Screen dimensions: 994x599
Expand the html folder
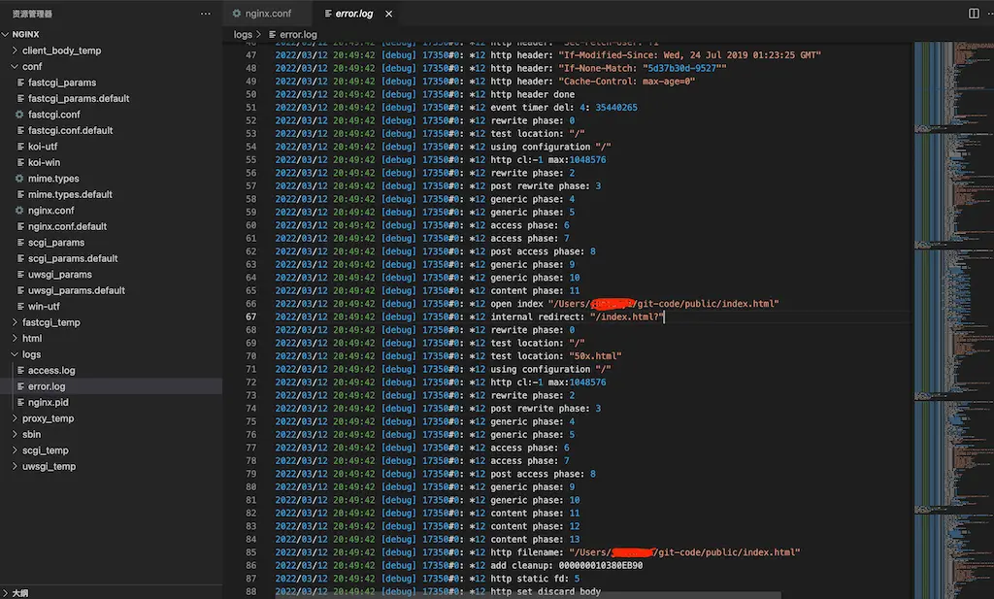point(14,339)
